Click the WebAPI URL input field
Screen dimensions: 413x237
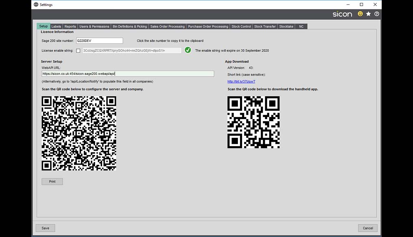point(128,74)
